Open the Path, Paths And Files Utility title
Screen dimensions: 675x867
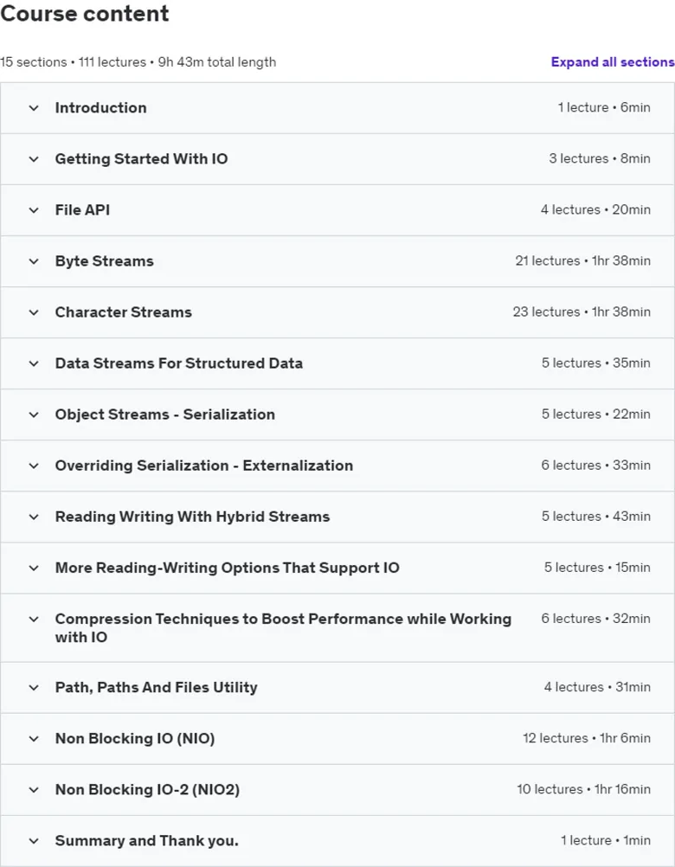pyautogui.click(x=157, y=687)
